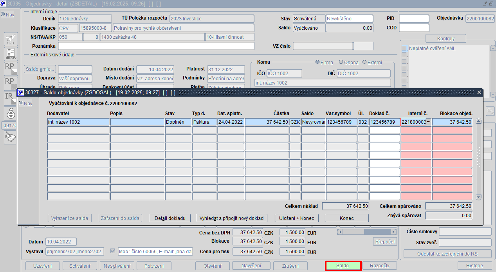Click the Uzavření button

click(43, 266)
